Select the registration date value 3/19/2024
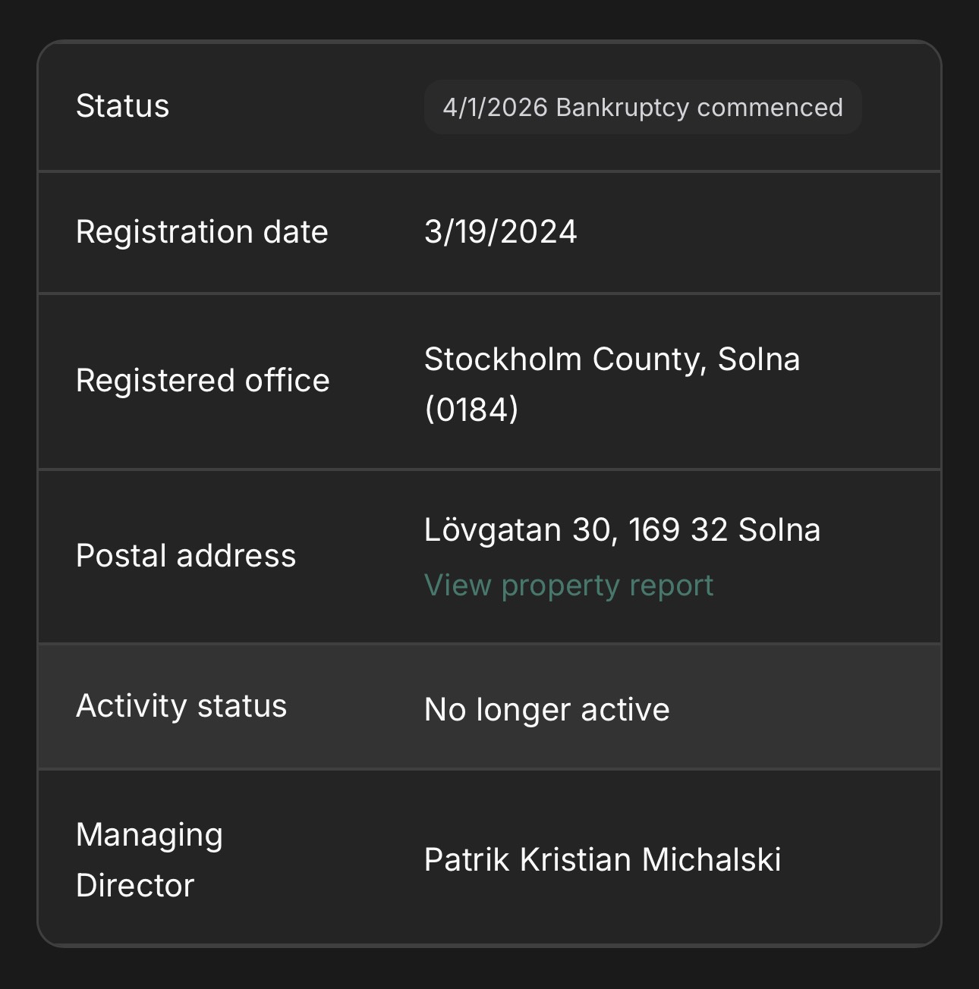This screenshot has height=989, width=979. pyautogui.click(x=501, y=232)
